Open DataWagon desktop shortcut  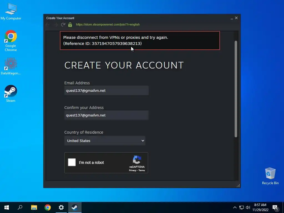(x=11, y=66)
